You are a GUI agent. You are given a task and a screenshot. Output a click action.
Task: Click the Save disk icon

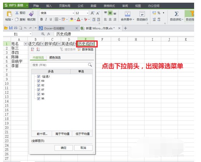point(11,28)
